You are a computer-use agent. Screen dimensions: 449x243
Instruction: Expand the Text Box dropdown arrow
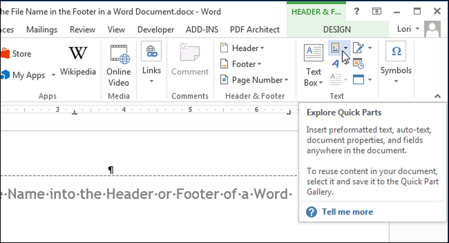point(321,83)
